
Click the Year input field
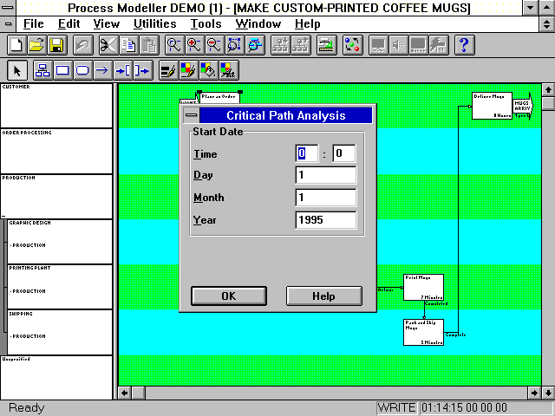point(325,220)
